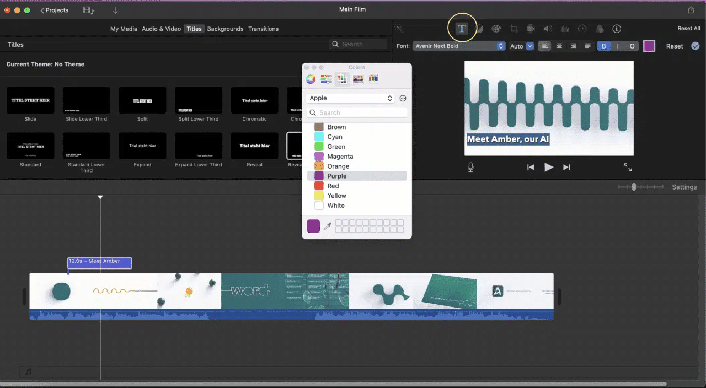The image size is (706, 388).
Task: Click the Search field in Titles browser
Action: click(359, 44)
